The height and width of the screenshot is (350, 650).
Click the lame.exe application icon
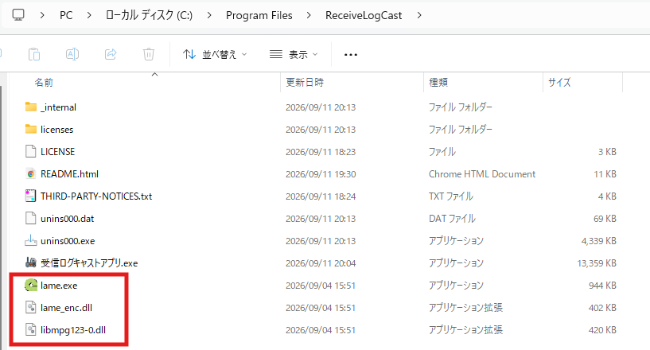[x=31, y=286]
